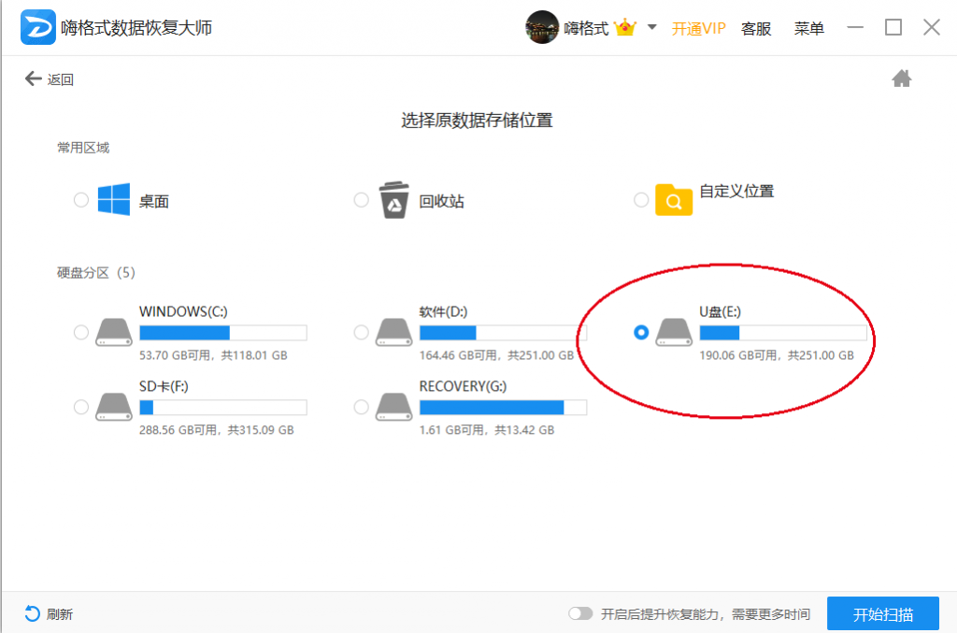The height and width of the screenshot is (633, 957).
Task: Click 开通VIP link
Action: (698, 28)
